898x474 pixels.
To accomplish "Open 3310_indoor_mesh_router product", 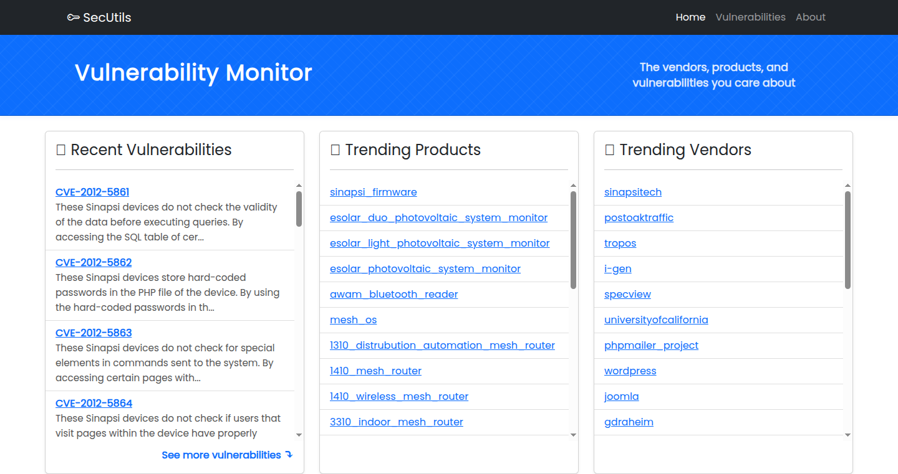I will tap(397, 422).
